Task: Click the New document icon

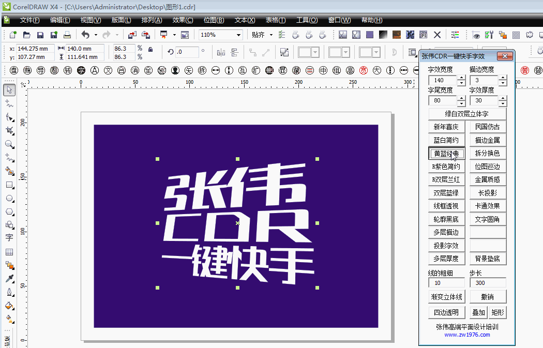Action: (13, 35)
